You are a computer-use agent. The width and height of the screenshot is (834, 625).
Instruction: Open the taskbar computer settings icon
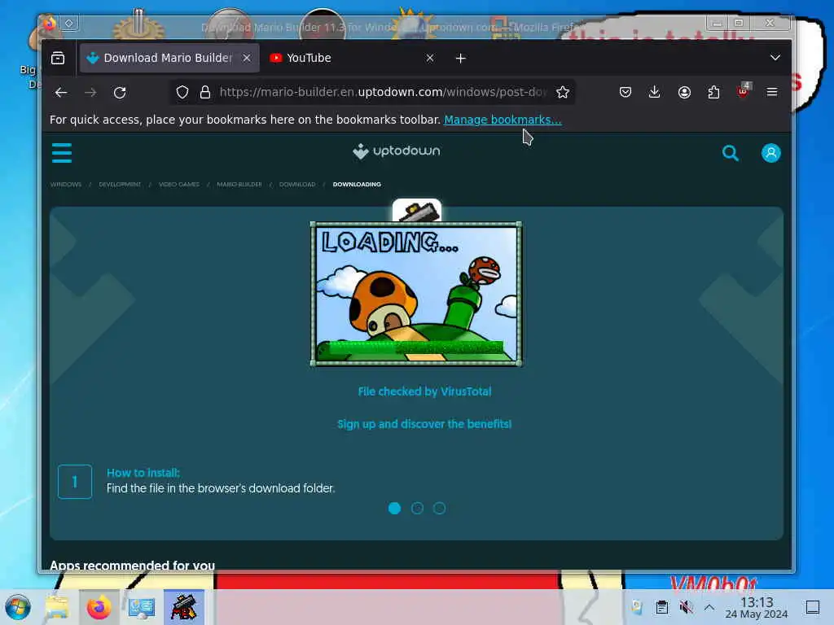[142, 607]
